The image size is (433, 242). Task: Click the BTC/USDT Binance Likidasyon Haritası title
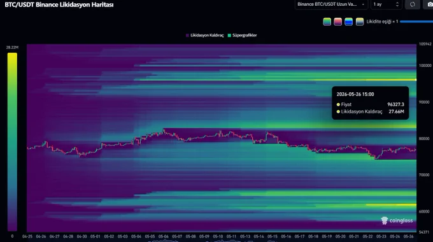[59, 4]
